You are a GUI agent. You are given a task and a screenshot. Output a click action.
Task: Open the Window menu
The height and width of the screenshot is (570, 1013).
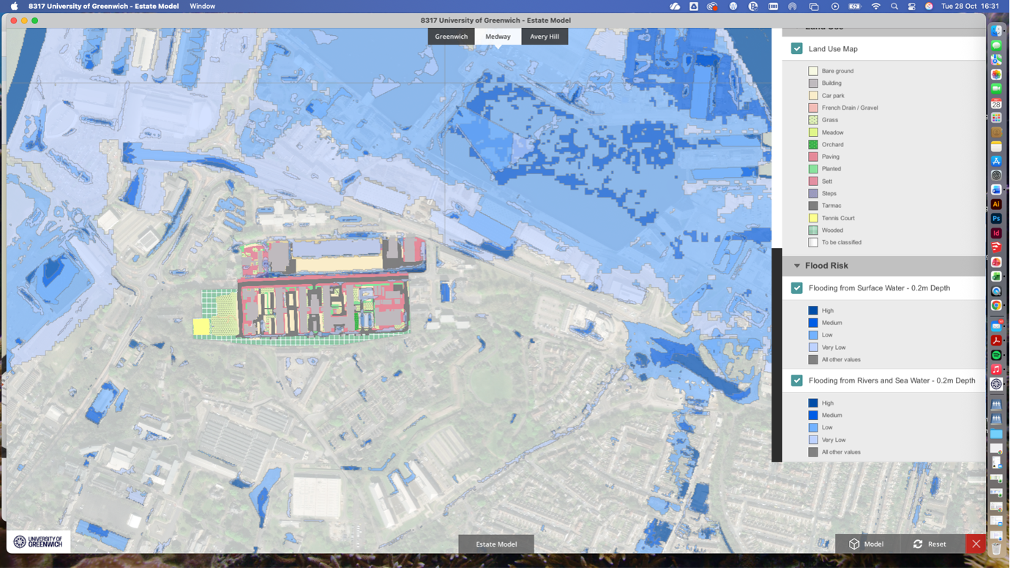click(202, 6)
